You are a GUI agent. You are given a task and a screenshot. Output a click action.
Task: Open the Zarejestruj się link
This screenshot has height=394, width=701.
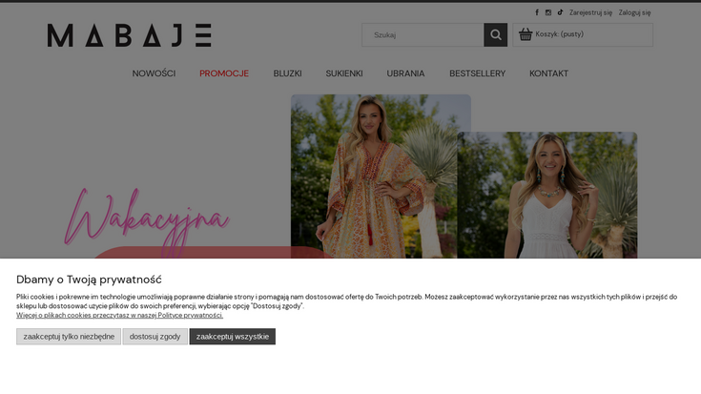click(590, 12)
